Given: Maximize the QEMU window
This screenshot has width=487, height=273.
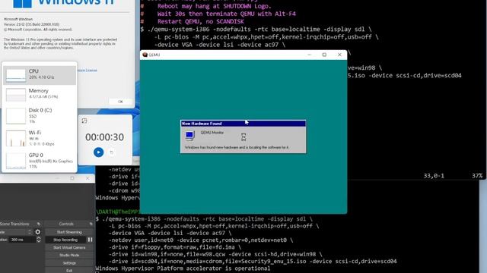Looking at the screenshot, I should coord(324,55).
